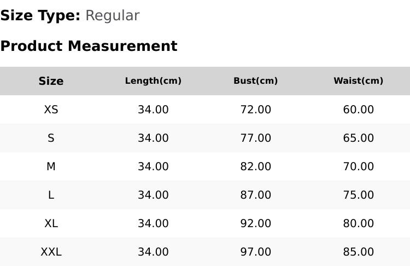Select the L size row label
Viewport: 410px width, 266px height.
tap(51, 195)
